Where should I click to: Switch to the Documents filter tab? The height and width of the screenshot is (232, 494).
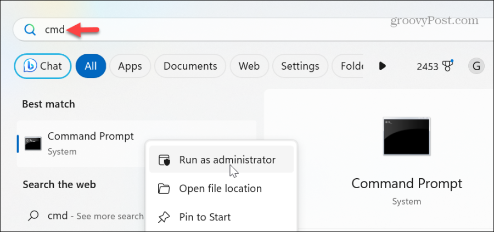point(190,66)
